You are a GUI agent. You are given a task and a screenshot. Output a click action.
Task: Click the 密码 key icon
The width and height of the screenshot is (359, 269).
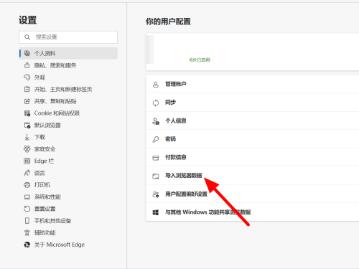click(x=156, y=139)
